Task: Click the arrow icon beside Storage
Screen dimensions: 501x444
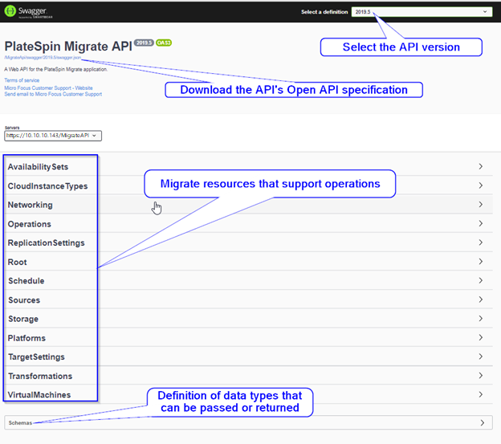Action: pyautogui.click(x=480, y=319)
